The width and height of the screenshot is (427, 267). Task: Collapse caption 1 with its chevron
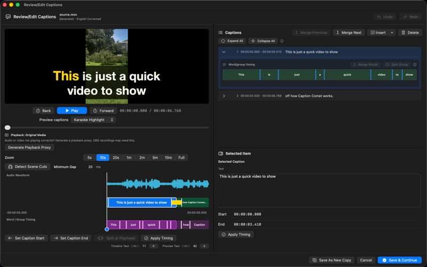[224, 52]
